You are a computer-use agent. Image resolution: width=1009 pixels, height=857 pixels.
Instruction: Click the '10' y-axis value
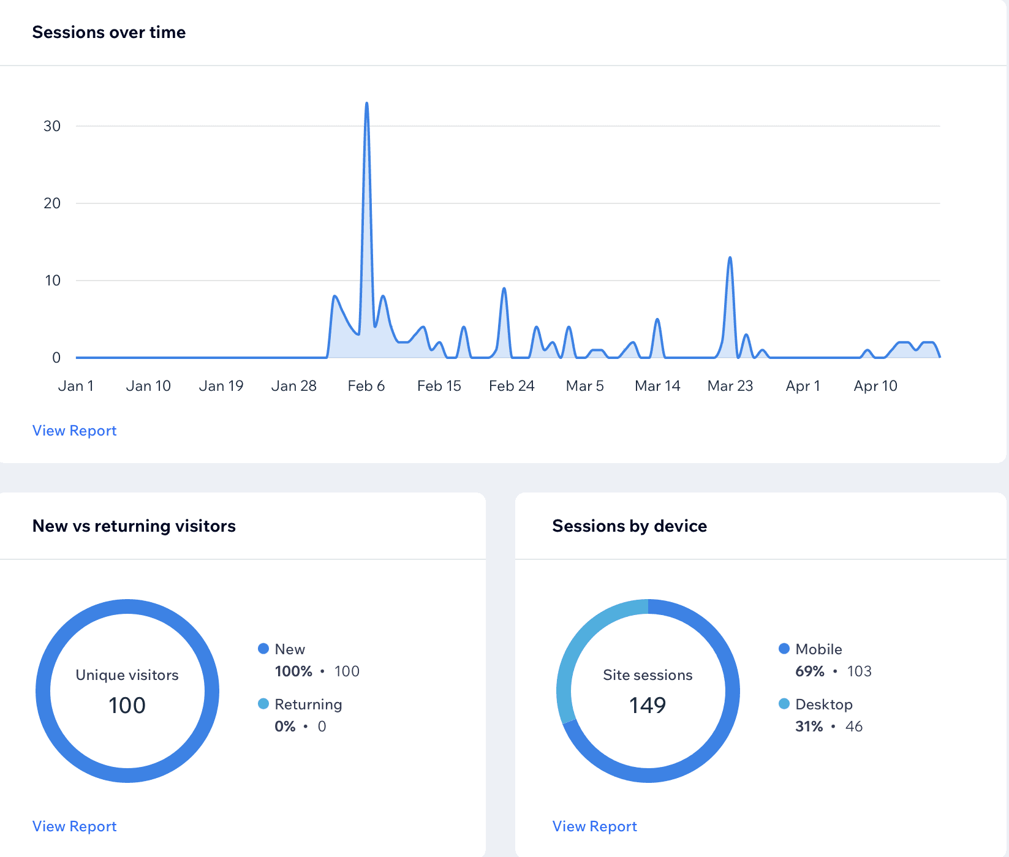coord(53,281)
